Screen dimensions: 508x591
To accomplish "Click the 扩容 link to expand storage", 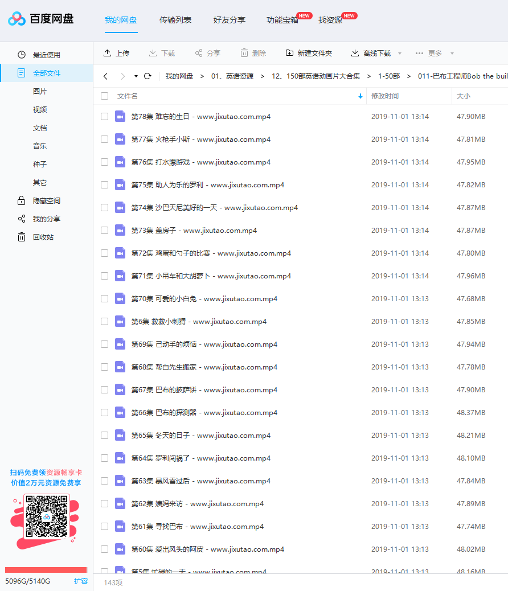I will click(81, 581).
